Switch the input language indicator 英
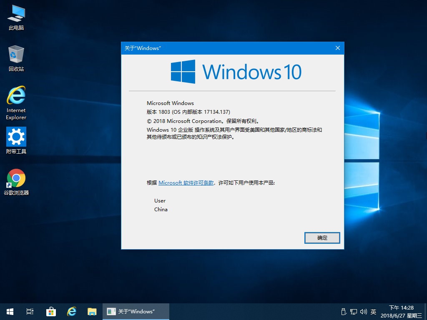427x320 pixels. [x=373, y=312]
